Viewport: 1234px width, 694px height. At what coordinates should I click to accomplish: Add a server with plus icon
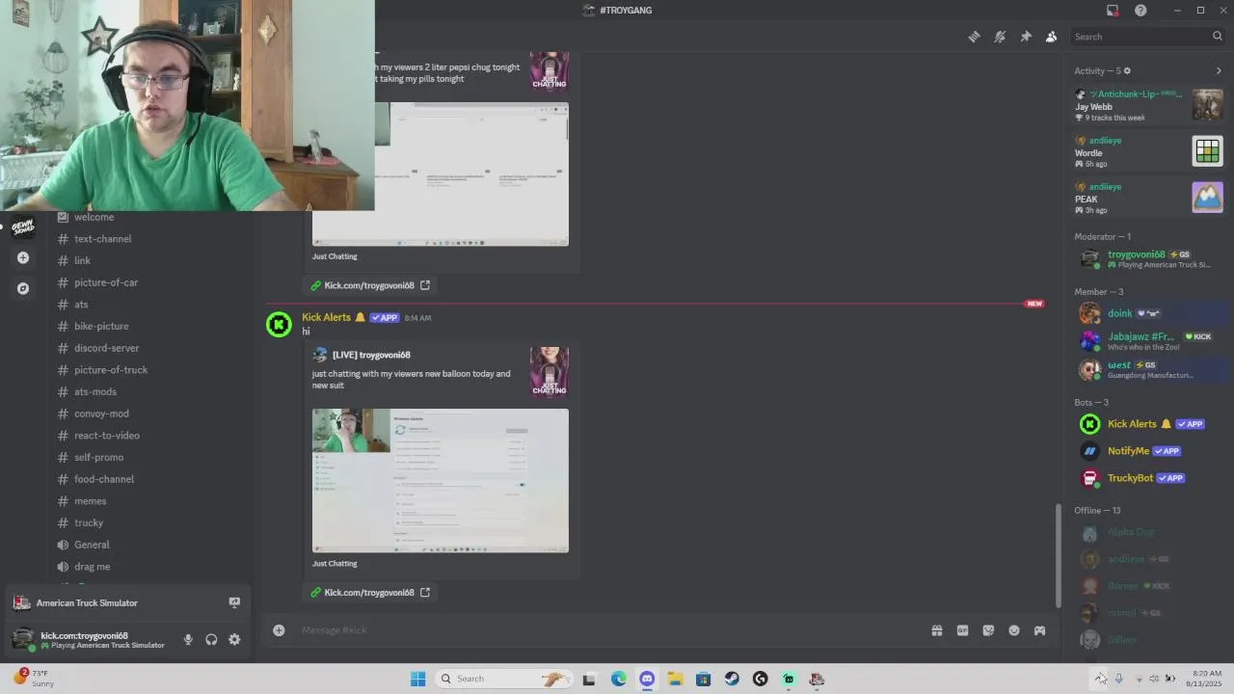[23, 257]
